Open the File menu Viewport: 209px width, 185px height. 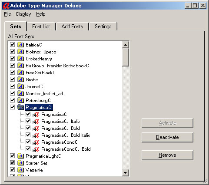pyautogui.click(x=7, y=14)
